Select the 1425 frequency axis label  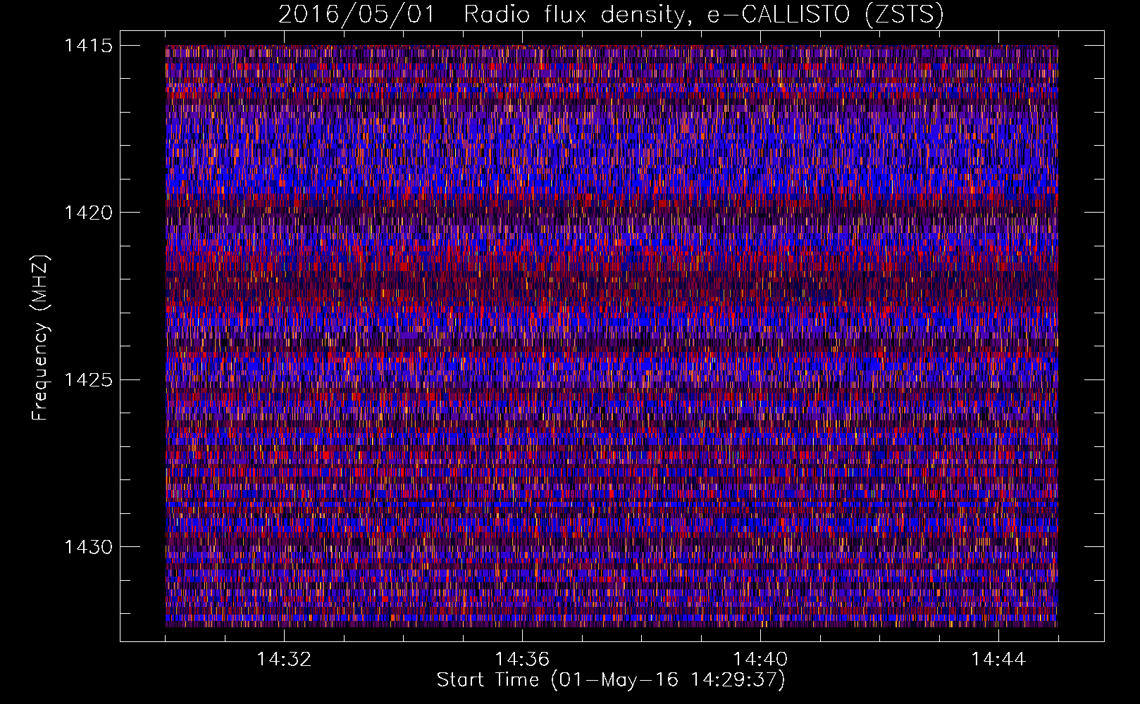click(88, 380)
